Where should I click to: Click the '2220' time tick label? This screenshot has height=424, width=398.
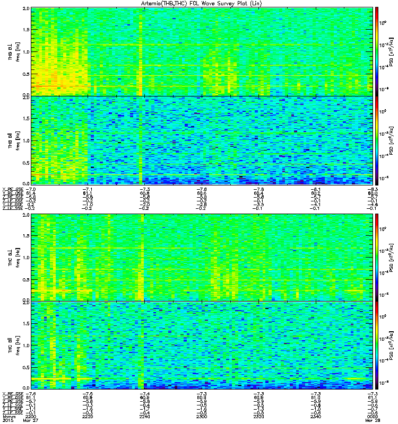point(88,417)
